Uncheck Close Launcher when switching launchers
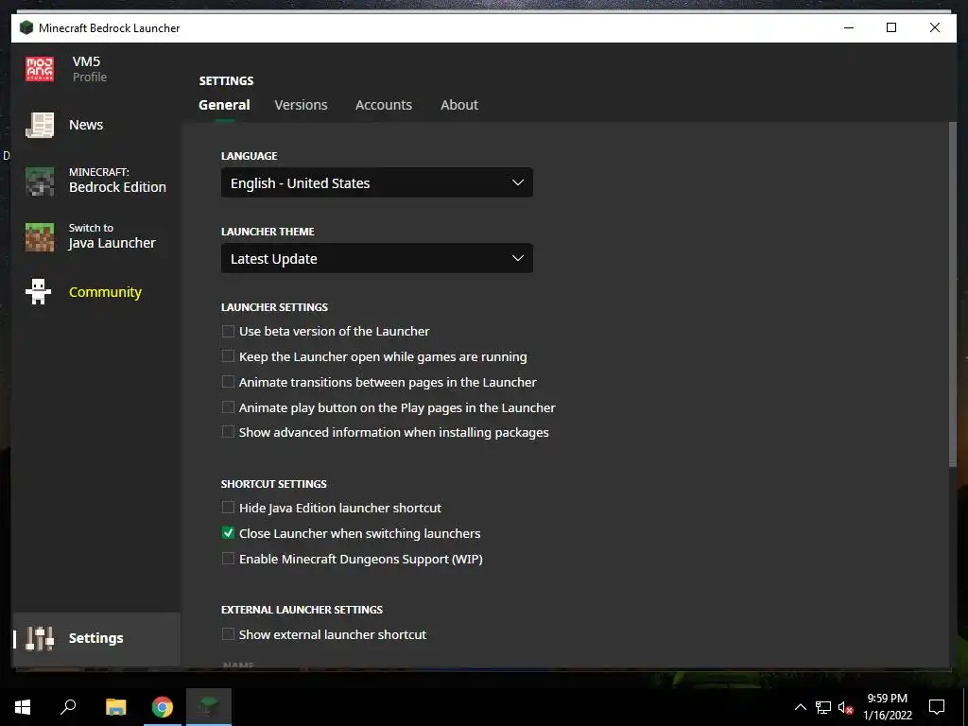Screen dimensions: 968x726 coord(228,533)
